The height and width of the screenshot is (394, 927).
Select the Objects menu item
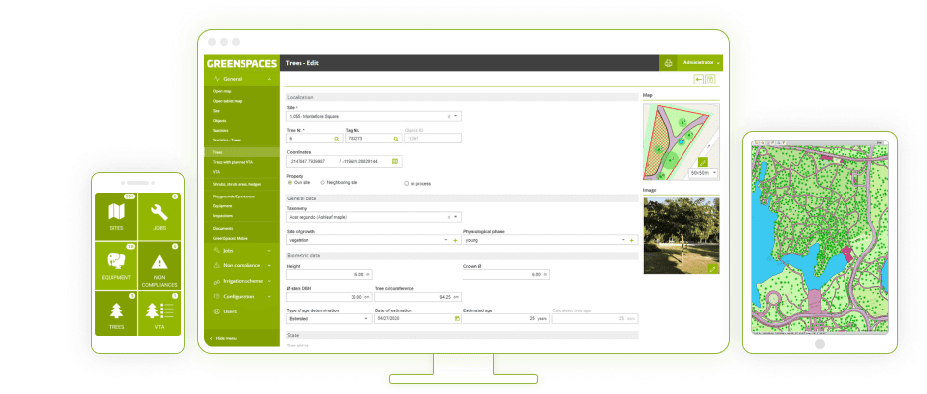click(219, 121)
